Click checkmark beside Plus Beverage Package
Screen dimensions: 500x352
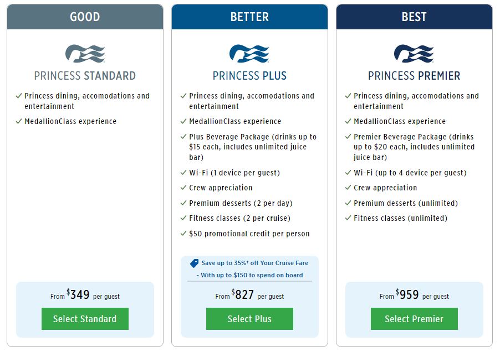coord(183,137)
